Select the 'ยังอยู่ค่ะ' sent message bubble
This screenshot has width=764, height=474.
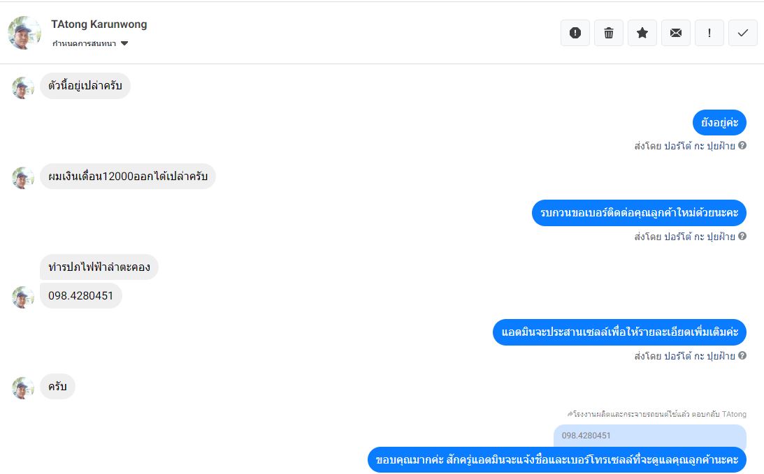(719, 123)
